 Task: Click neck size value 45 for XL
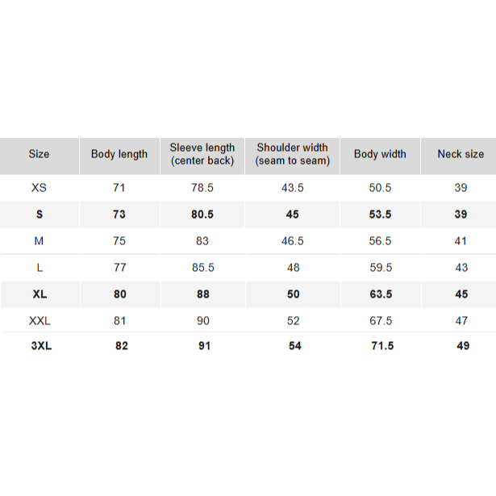[461, 294]
